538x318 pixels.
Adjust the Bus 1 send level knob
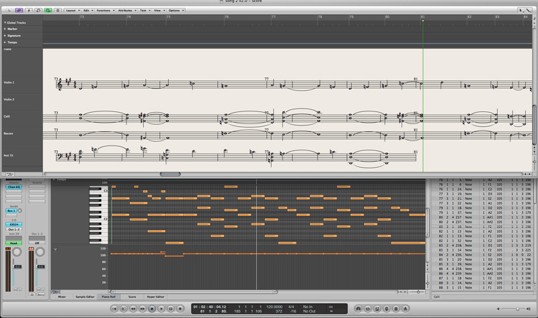point(20,211)
